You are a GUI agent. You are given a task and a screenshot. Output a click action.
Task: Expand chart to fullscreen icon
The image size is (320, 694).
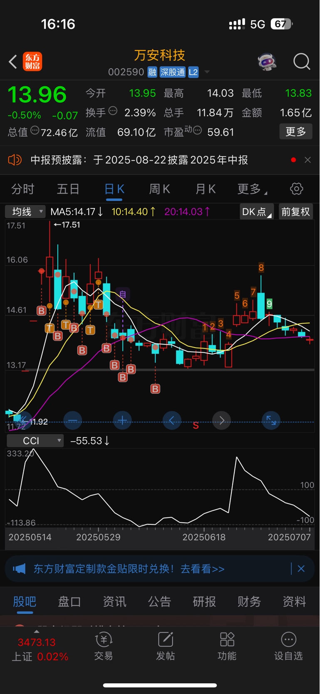(271, 421)
